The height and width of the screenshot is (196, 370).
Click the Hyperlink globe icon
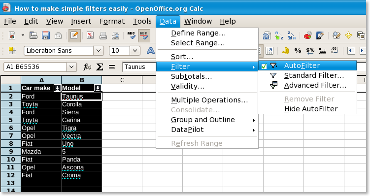click(x=267, y=36)
